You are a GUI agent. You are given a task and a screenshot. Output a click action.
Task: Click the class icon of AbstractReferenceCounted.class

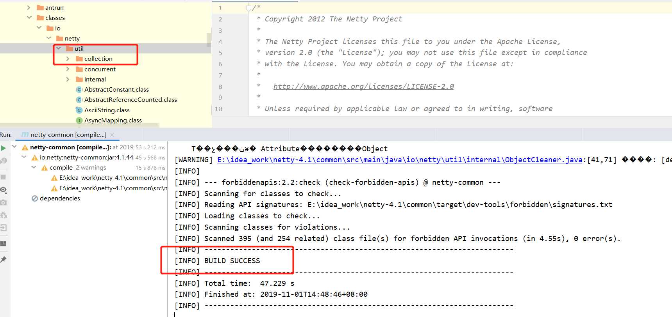click(x=79, y=100)
